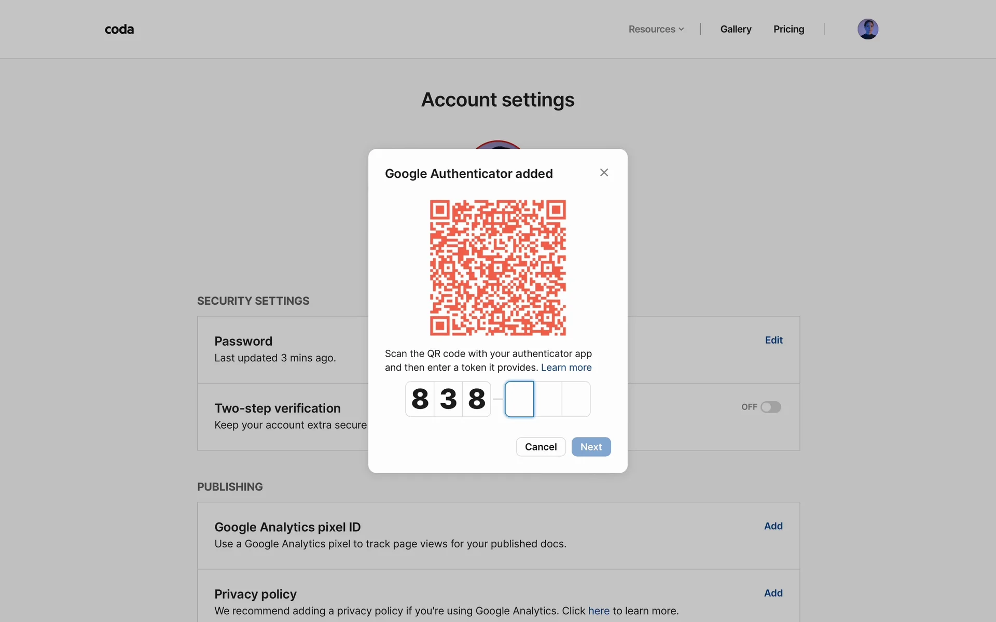This screenshot has height=622, width=996.
Task: Select the last token digit box
Action: [x=576, y=399]
